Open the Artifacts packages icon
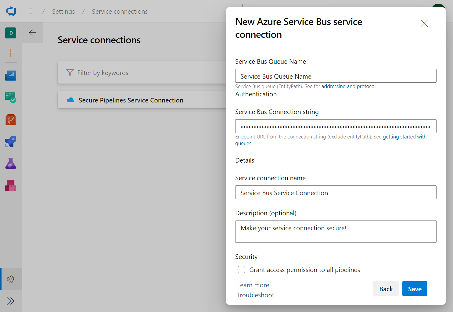 (x=11, y=185)
